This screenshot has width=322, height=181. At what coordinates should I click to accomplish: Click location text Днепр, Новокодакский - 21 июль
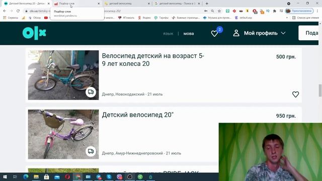(132, 94)
